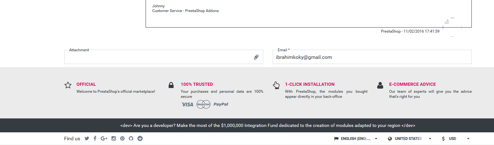
Task: Open the GitHub repository link
Action: tap(131, 138)
